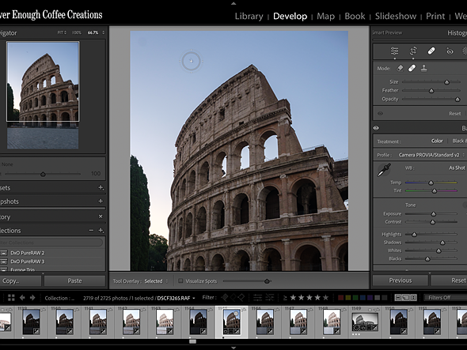Screen dimensions: 467x350
Task: Select black-and-white Colosseum thumbnail 1149
Action: [366, 322]
